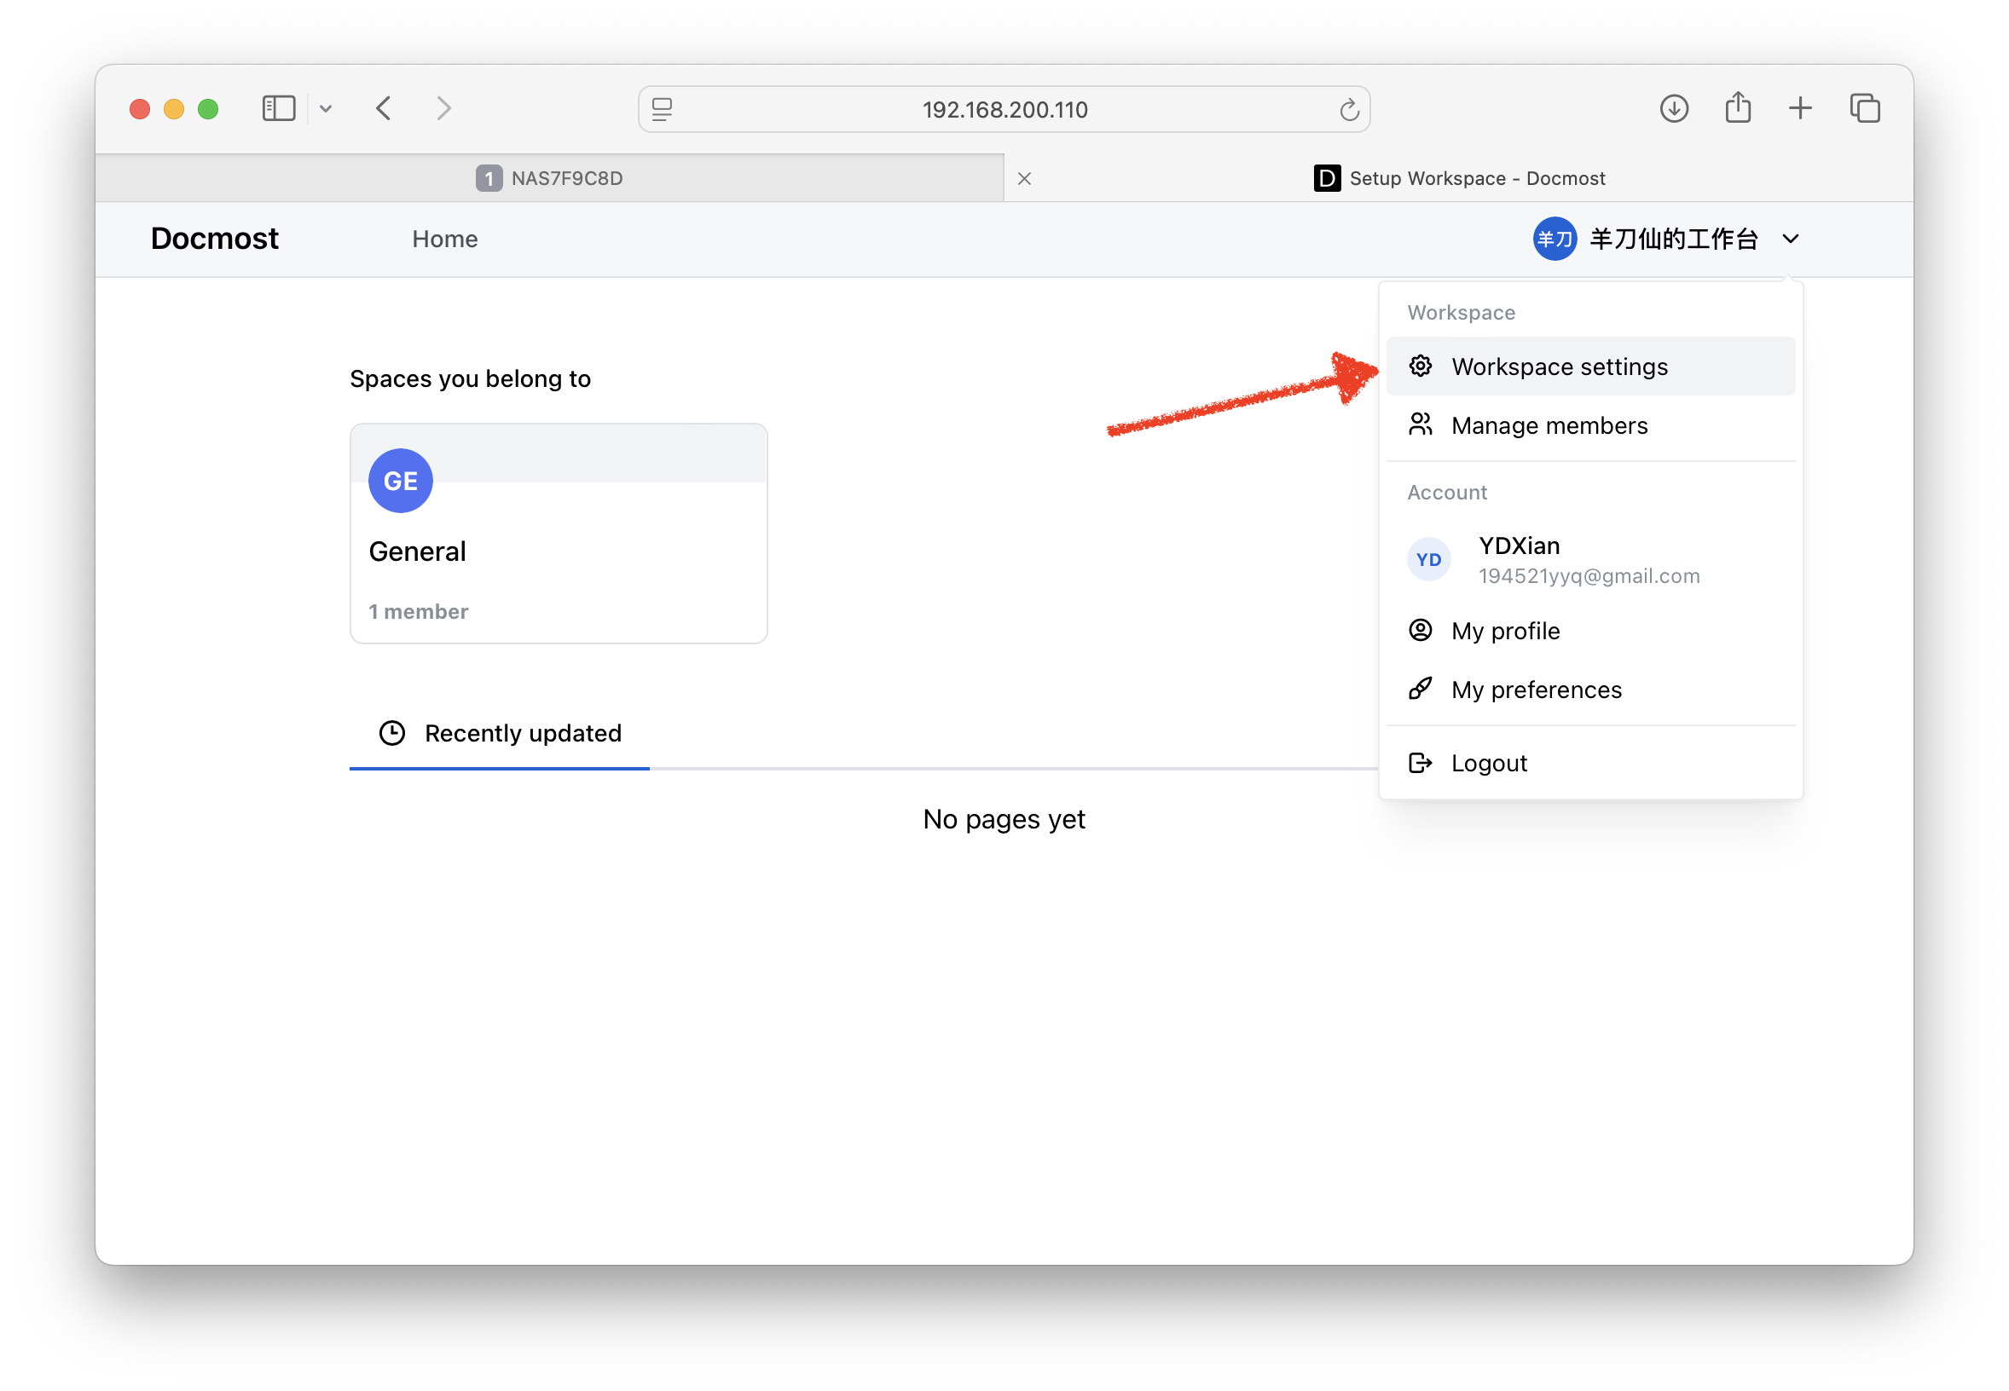The image size is (2009, 1391).
Task: Switch to Setup Workspace - Docmost tab
Action: [x=1459, y=178]
